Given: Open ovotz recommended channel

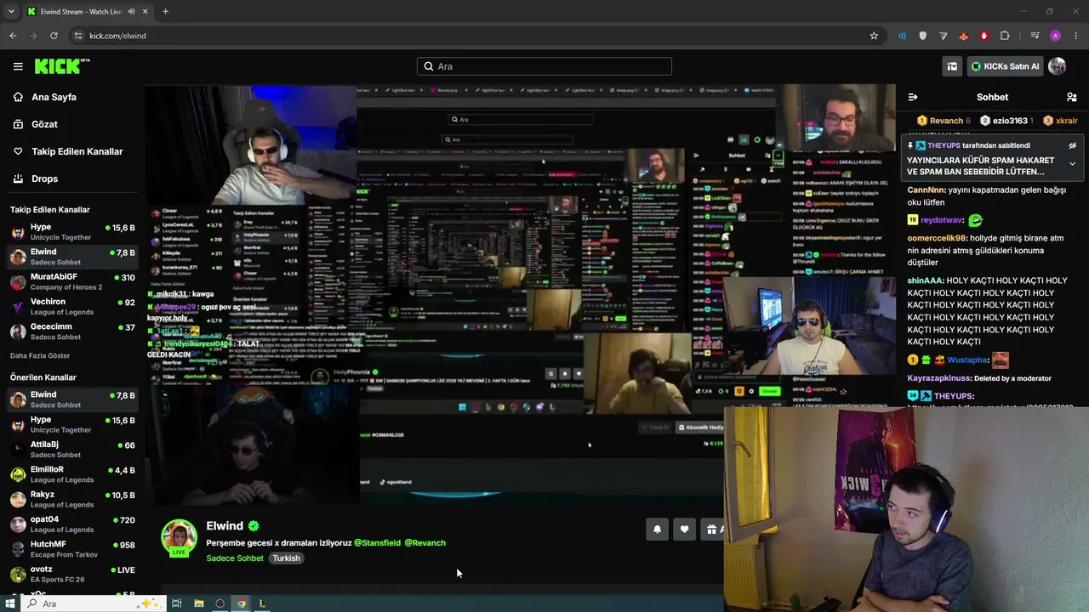Looking at the screenshot, I should click(72, 574).
